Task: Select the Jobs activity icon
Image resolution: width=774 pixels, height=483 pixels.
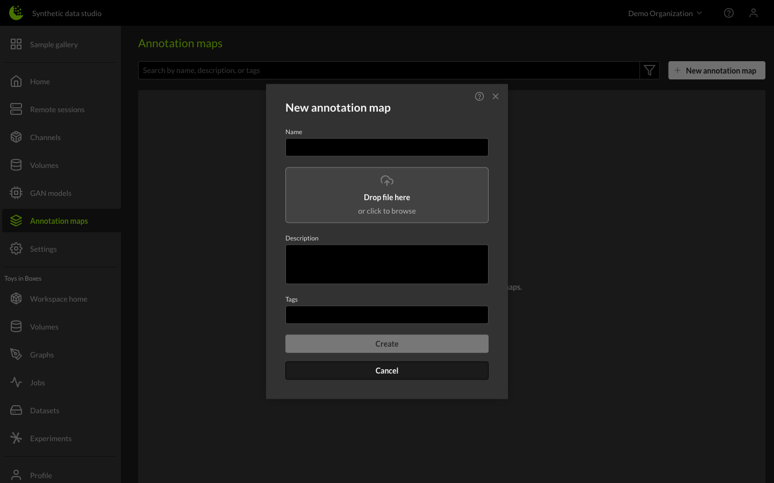Action: coord(16,382)
